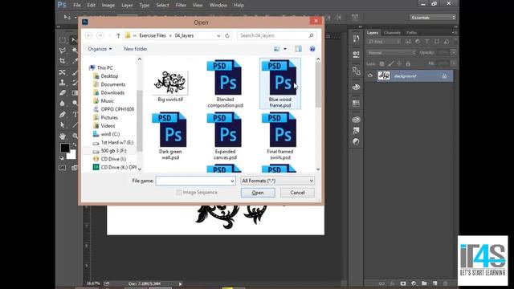The image size is (514, 289).
Task: Toggle Lock image pixels brush icon
Action: coord(391,63)
